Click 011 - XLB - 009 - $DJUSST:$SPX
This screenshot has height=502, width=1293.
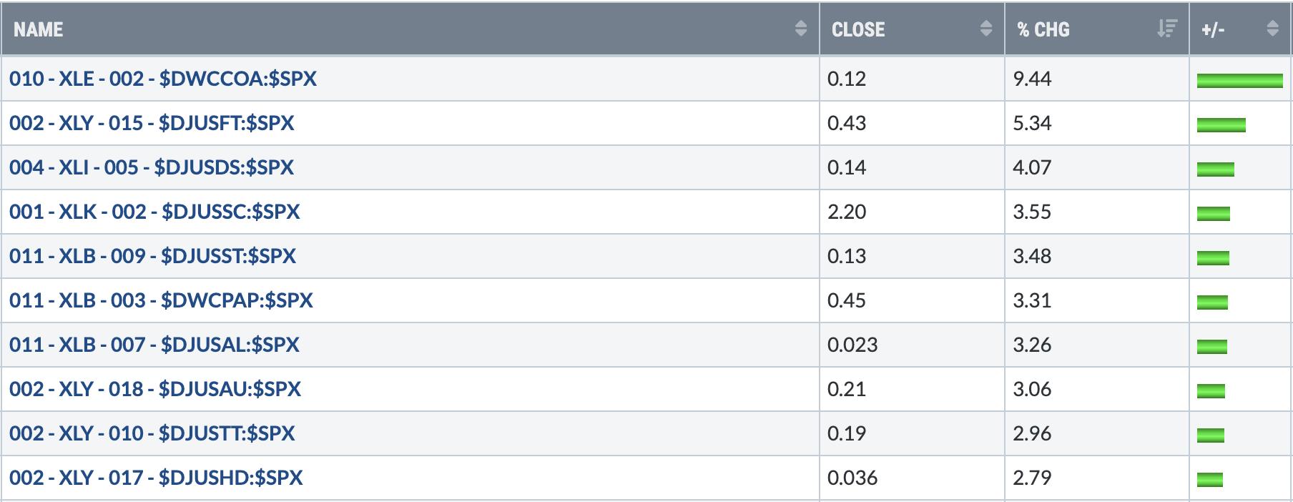click(152, 256)
